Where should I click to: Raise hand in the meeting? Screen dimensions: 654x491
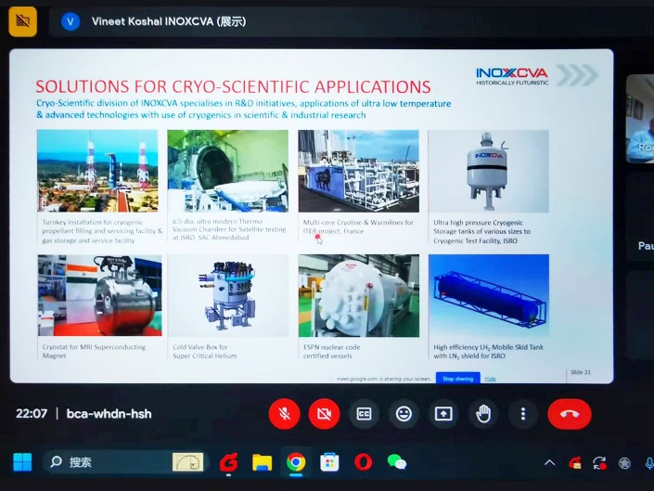pyautogui.click(x=483, y=414)
